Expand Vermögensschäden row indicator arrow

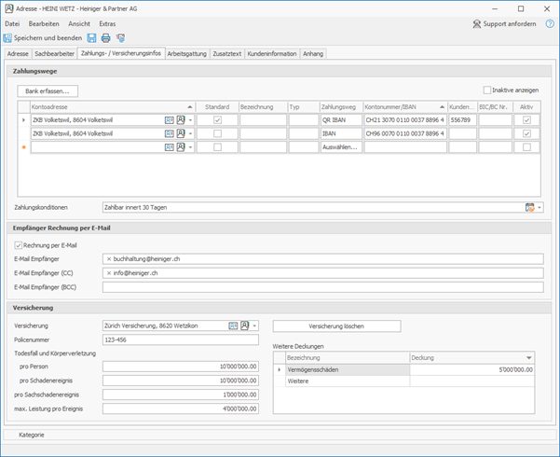(x=280, y=369)
